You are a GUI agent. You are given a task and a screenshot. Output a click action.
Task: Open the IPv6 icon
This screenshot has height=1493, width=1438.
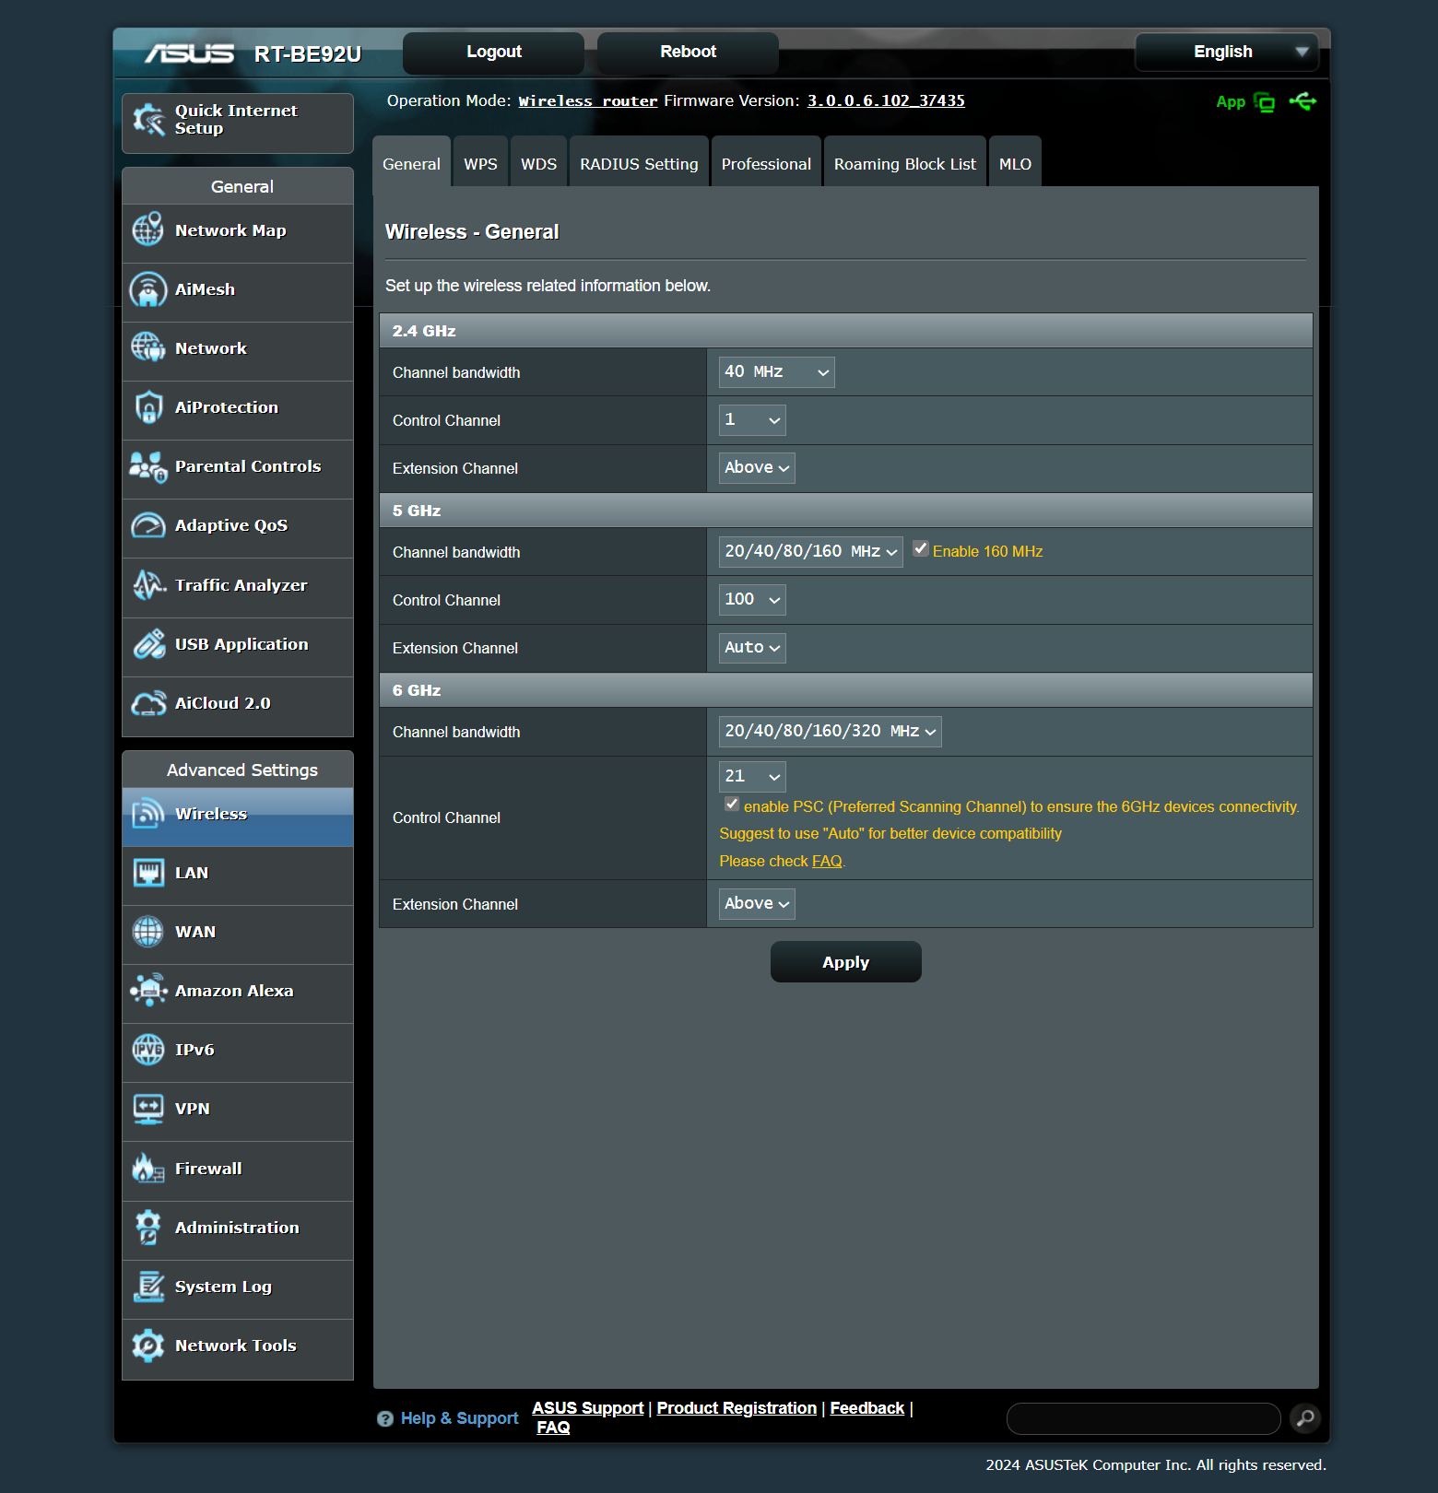coord(148,1050)
